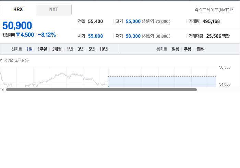This screenshot has height=168, width=240.
Task: Select the 1일 line chart period
Action: 29,49
